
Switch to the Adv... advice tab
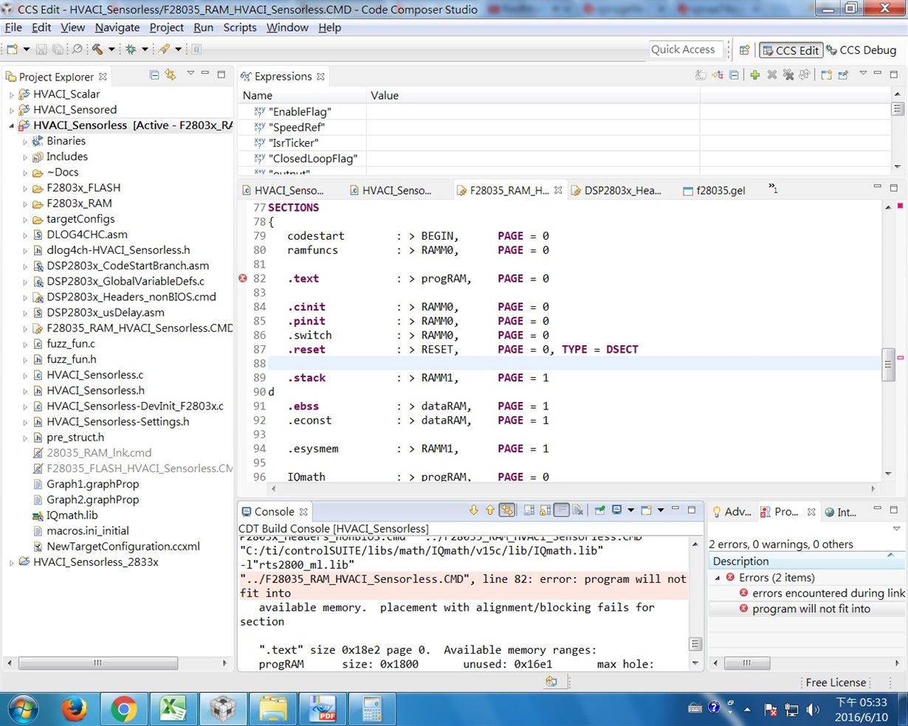point(731,511)
